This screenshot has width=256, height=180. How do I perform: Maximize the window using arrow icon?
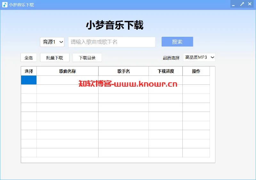pyautogui.click(x=242, y=4)
